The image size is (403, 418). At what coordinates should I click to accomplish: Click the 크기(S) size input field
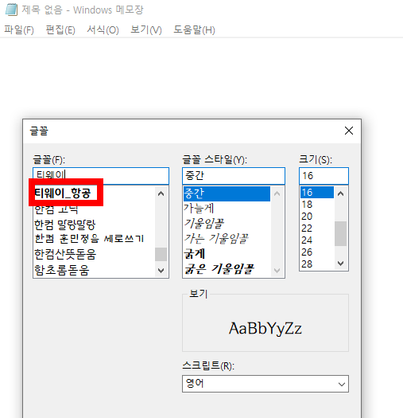click(x=324, y=176)
